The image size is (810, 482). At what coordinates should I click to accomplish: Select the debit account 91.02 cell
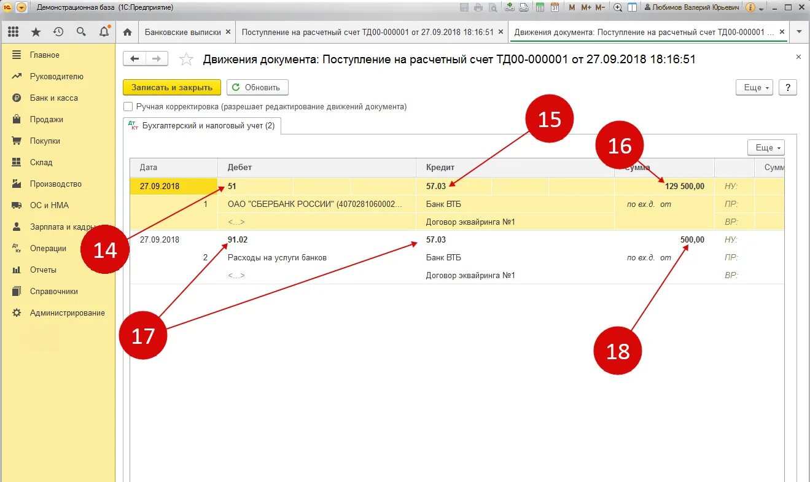pos(238,239)
